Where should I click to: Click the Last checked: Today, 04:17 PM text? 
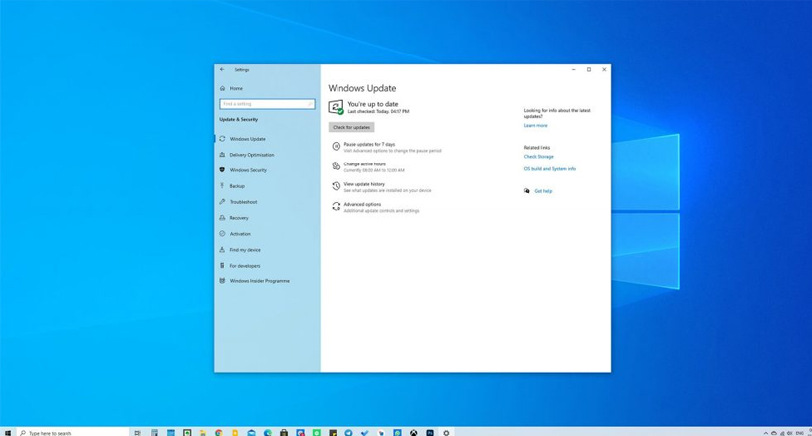(378, 111)
